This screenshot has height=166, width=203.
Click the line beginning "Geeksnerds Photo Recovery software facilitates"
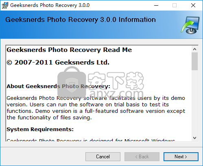click(x=96, y=98)
